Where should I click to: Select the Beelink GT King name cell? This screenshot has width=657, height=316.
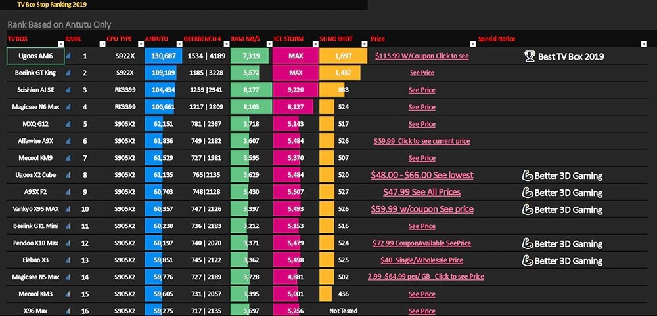35,73
